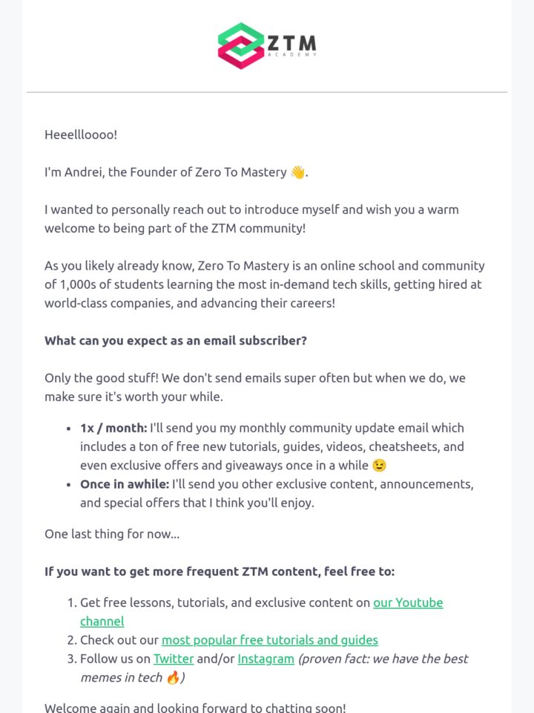Click 'What can you expect as an email subscriber?' heading
This screenshot has height=713, width=534.
click(x=176, y=341)
